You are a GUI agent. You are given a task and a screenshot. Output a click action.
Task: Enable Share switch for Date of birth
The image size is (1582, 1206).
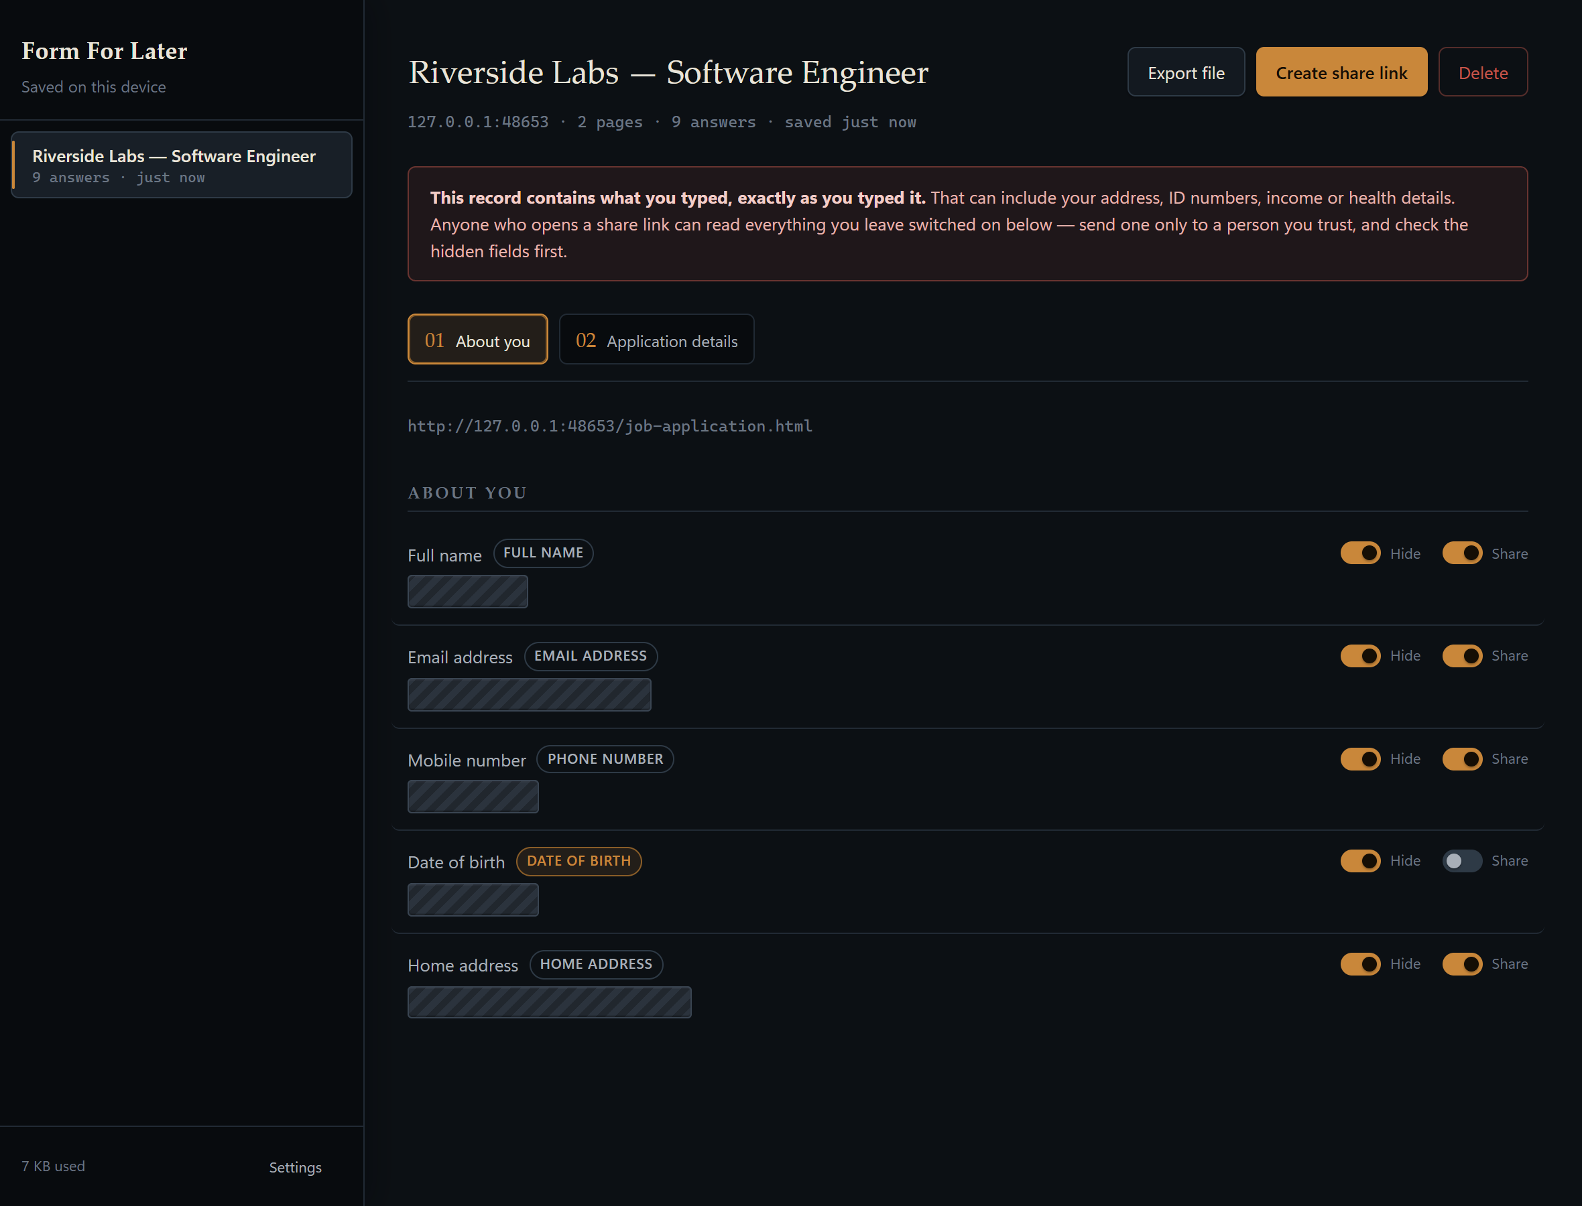[x=1462, y=861]
